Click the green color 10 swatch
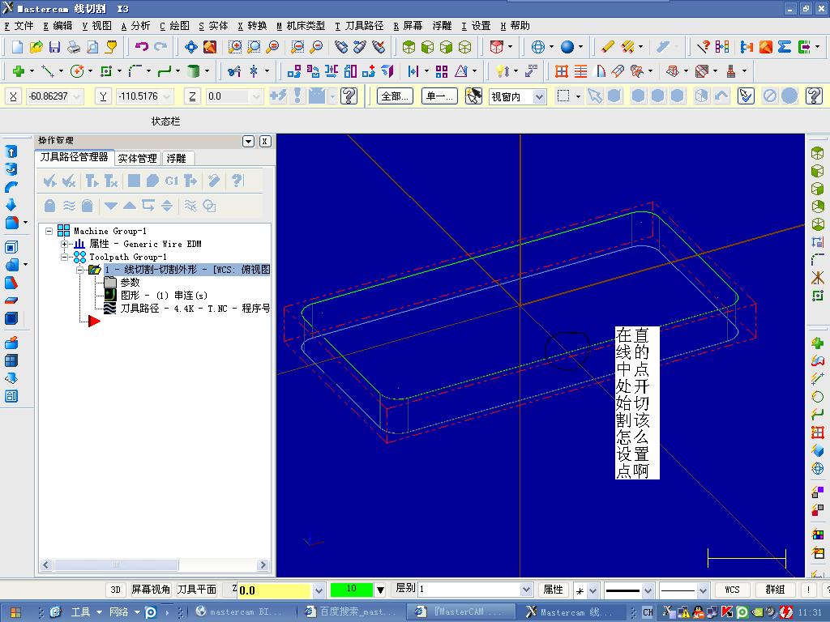Image resolution: width=830 pixels, height=622 pixels. point(352,590)
